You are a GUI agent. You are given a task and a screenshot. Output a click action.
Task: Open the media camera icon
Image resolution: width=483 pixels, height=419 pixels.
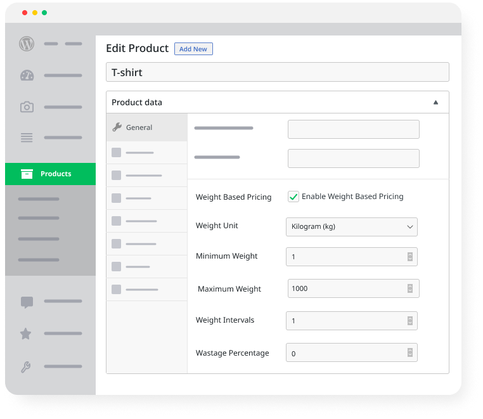tap(27, 107)
